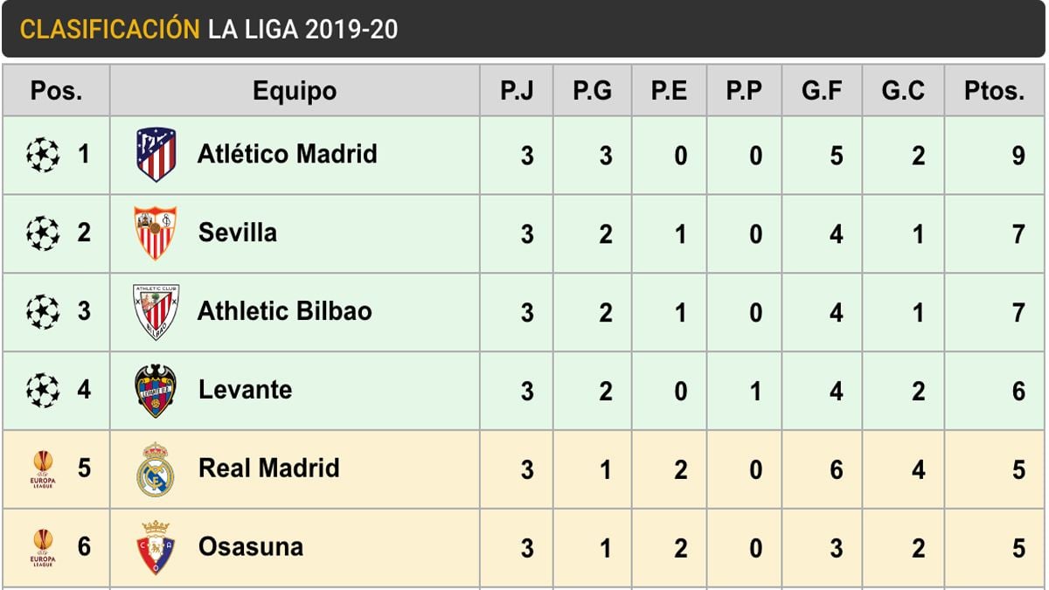The image size is (1049, 590).
Task: Open the Real Madrid team name
Action: [268, 468]
